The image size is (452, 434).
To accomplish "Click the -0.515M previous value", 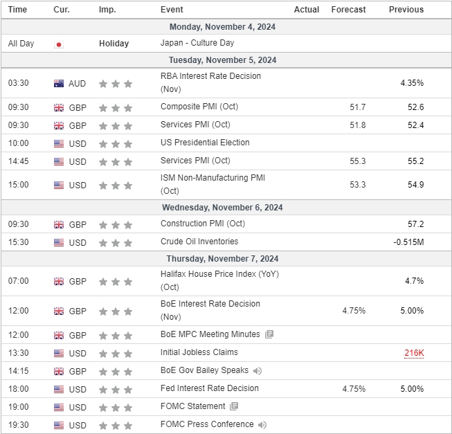I will pyautogui.click(x=408, y=242).
